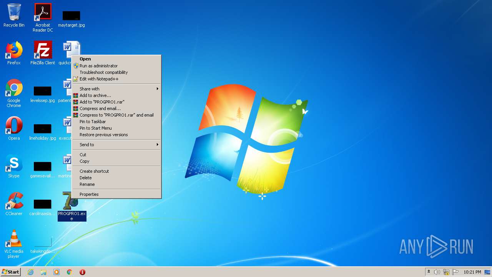Screen dimensions: 492x277
Task: Click the 10:21 PM taskbar clock
Action: [x=472, y=272]
